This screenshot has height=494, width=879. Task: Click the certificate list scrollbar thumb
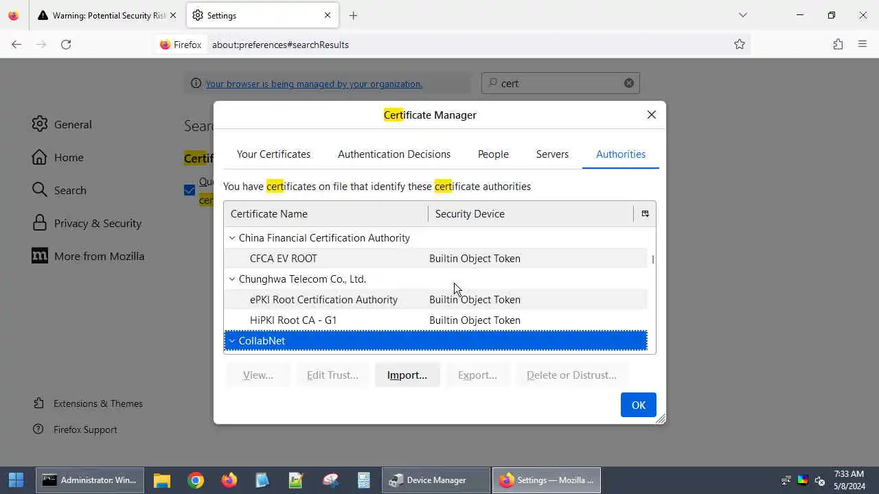[652, 259]
